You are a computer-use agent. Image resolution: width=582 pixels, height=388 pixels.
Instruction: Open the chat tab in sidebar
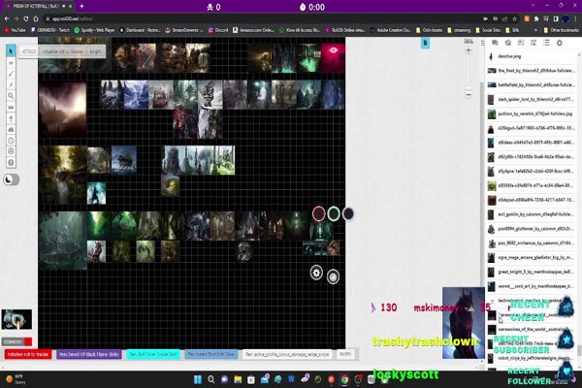pos(495,43)
